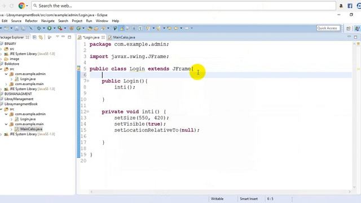
Task: Click the vertical scrollbar of the editor
Action: pyautogui.click(x=354, y=115)
